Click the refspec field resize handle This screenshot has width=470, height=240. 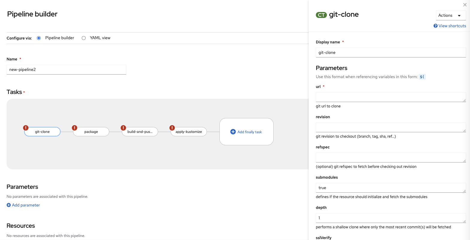[x=464, y=161]
